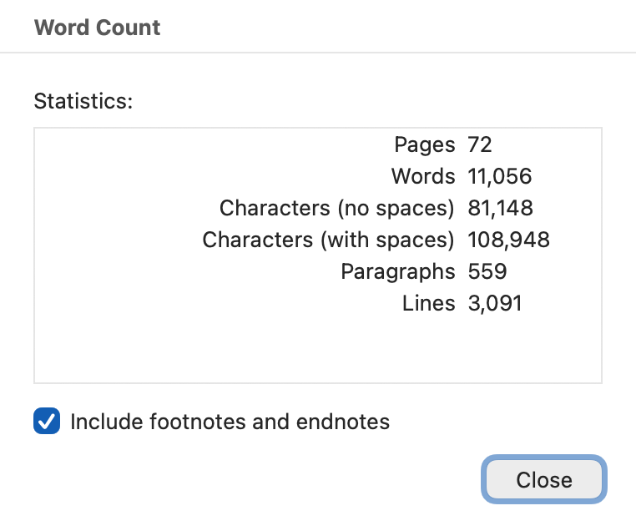Select the Paragraphs label
636x531 pixels.
(x=398, y=271)
